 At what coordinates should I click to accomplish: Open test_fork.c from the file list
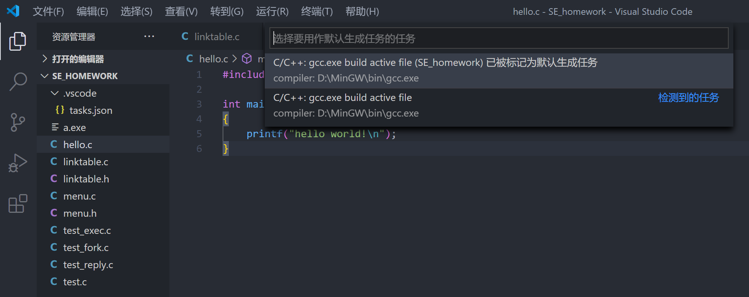86,247
